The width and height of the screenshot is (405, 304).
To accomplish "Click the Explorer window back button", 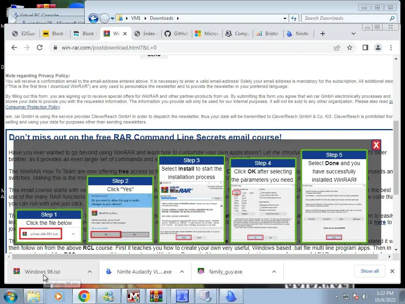I will 93,18.
